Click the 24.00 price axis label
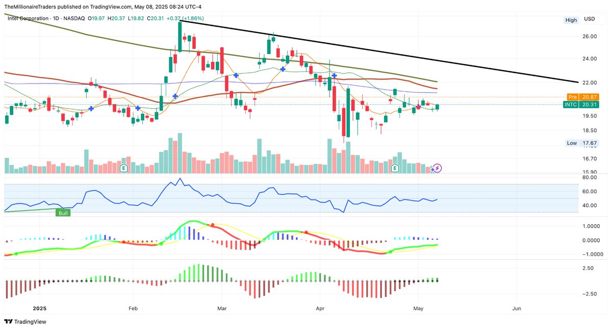The image size is (612, 329). 590,59
